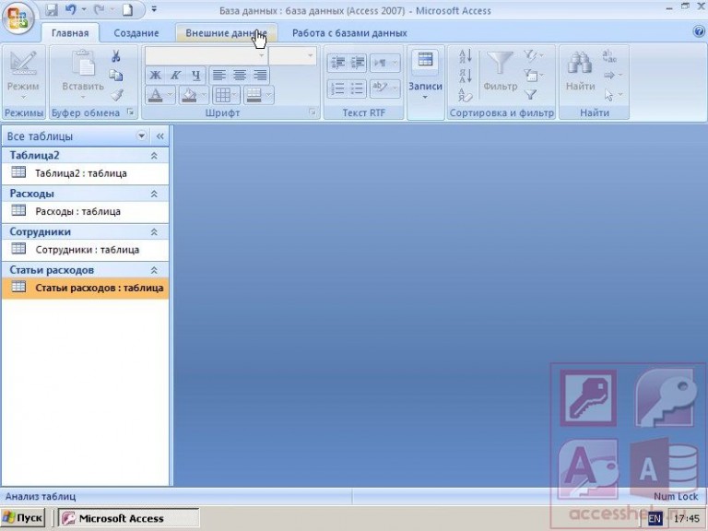Center align text

[x=240, y=76]
